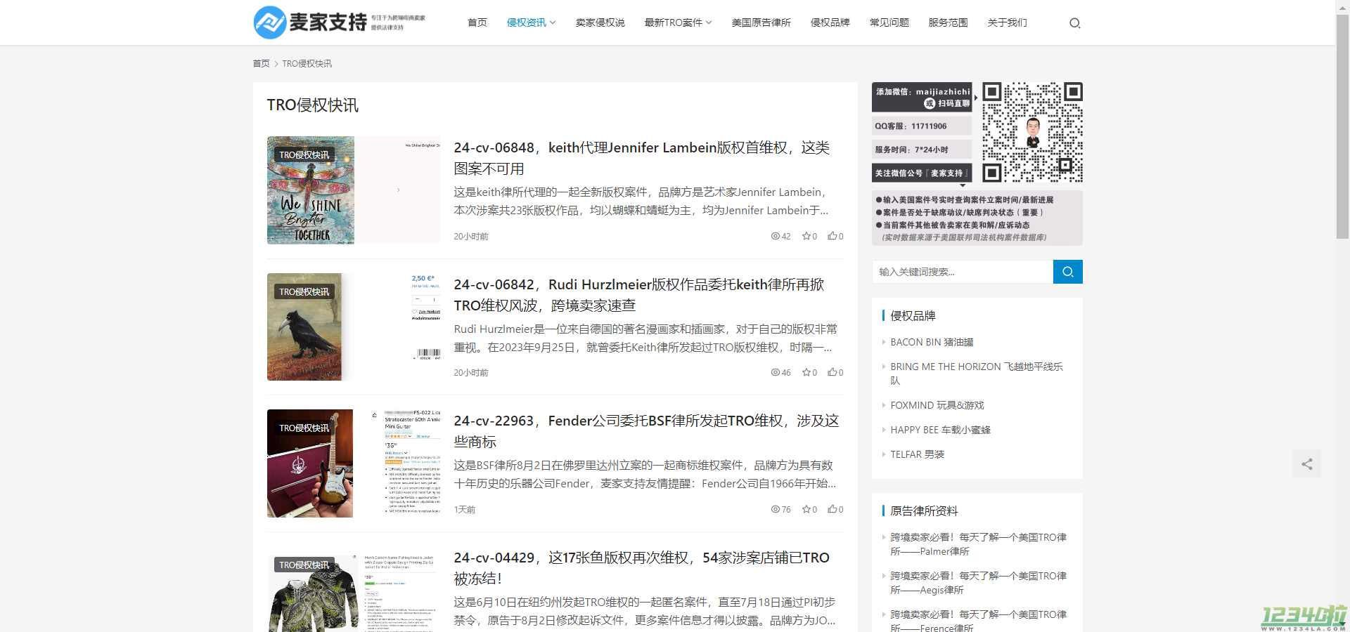Open article 24-cv-06842 Rudi Hurzlmeier title
Viewport: 1350px width, 632px height.
[x=638, y=295]
